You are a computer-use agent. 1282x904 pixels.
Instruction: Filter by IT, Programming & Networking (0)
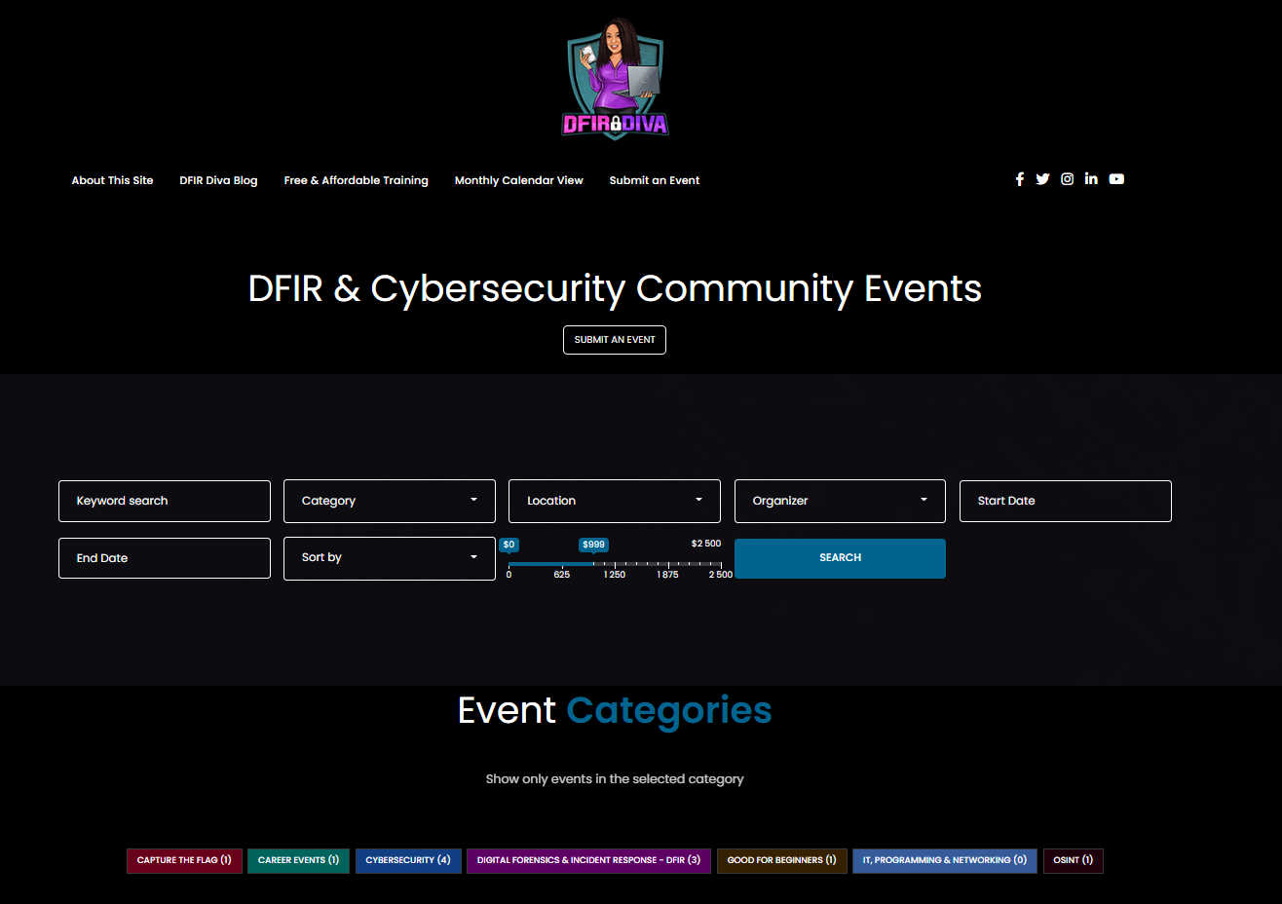(945, 860)
